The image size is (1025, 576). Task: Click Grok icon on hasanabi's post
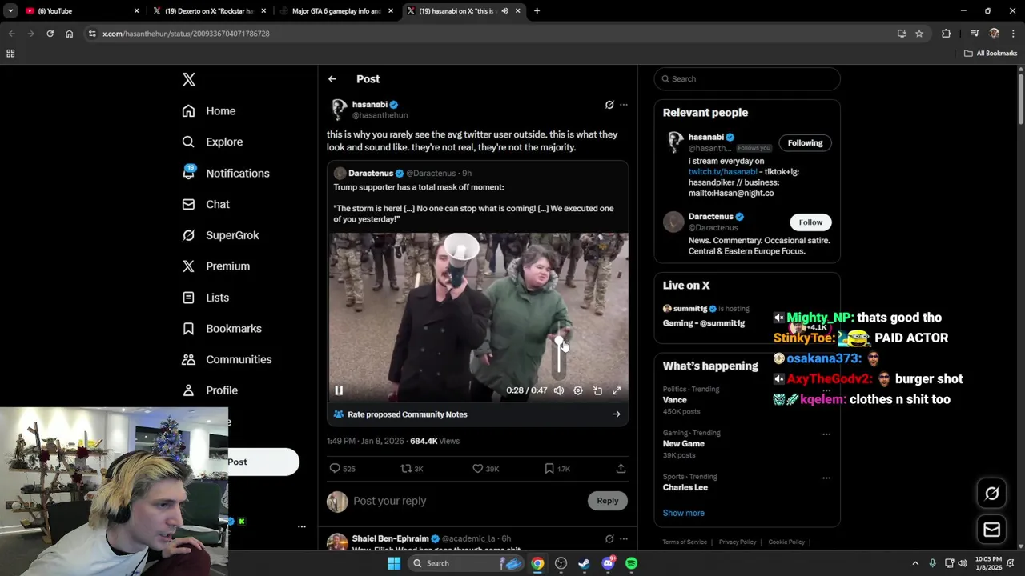(x=609, y=105)
